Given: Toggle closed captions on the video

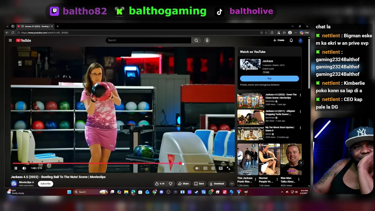Looking at the screenshot, I should click(x=205, y=168).
